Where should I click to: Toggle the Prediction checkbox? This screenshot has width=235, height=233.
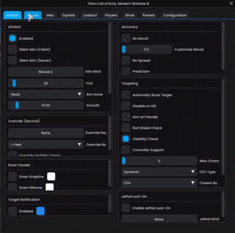click(x=126, y=71)
